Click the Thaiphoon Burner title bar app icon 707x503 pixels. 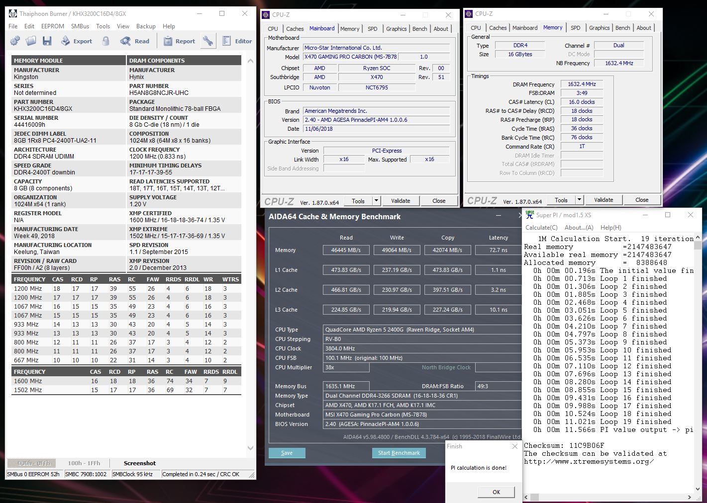pos(12,13)
